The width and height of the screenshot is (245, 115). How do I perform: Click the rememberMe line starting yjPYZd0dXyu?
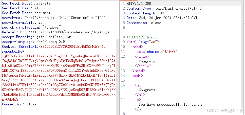59,56
